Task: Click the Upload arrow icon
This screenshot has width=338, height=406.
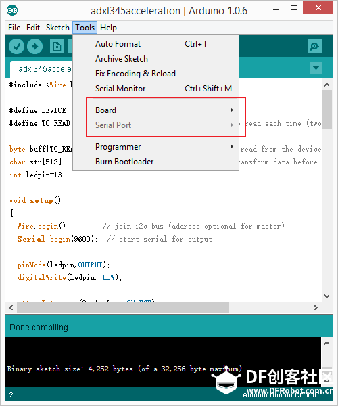Action: pos(35,47)
